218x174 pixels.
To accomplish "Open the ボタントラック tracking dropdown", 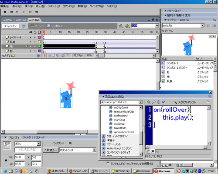I will [95, 150].
